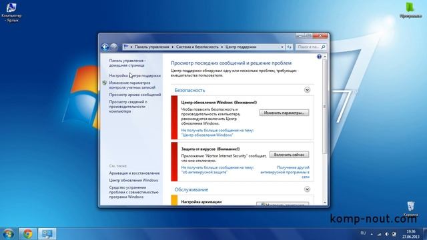Click Центр поддержки breadcrumb
The image size is (427, 240).
(241, 47)
